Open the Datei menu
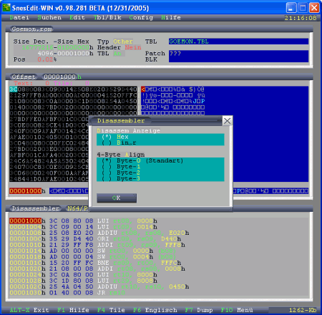The height and width of the screenshot is (315, 322). (x=19, y=18)
